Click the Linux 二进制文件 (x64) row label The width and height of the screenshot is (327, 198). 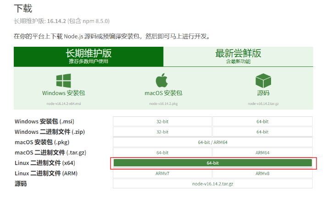pos(45,163)
